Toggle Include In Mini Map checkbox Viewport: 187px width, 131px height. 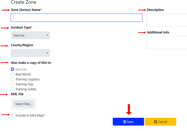coord(12,115)
